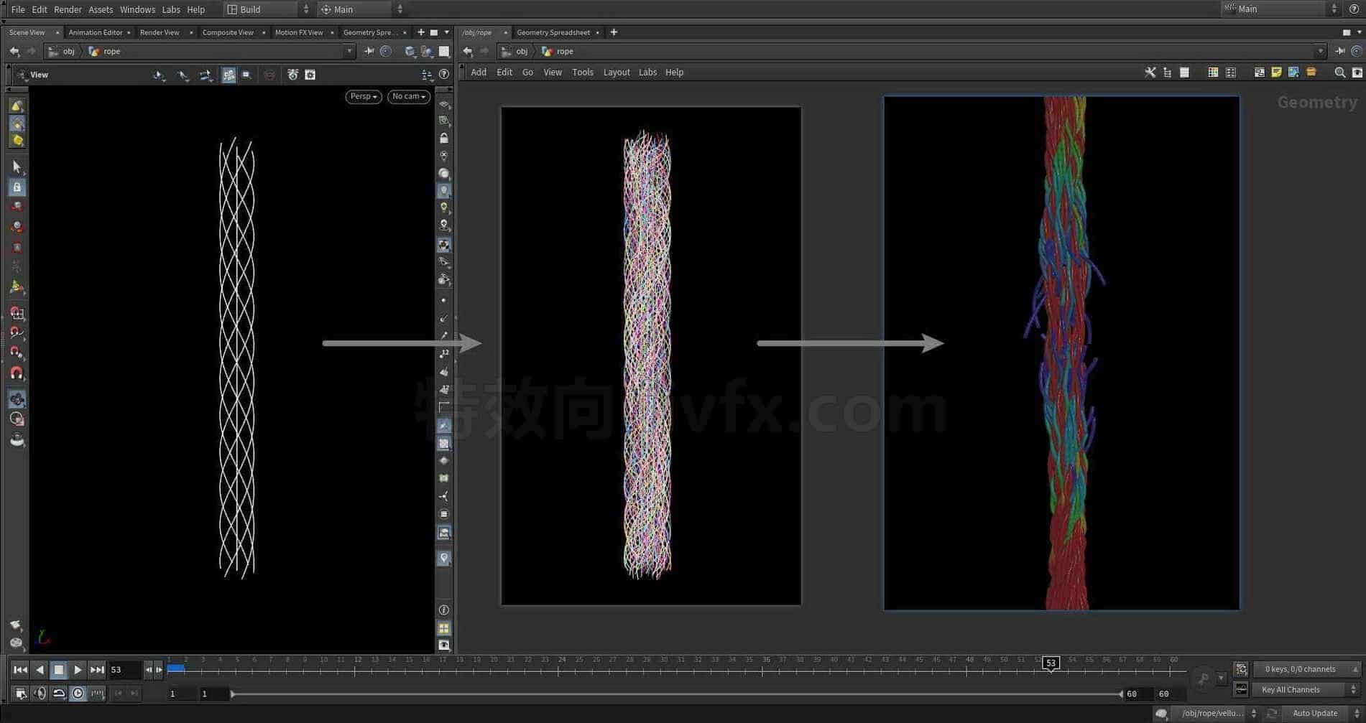Image resolution: width=1366 pixels, height=723 pixels.
Task: Click the viewport help question mark
Action: click(444, 74)
